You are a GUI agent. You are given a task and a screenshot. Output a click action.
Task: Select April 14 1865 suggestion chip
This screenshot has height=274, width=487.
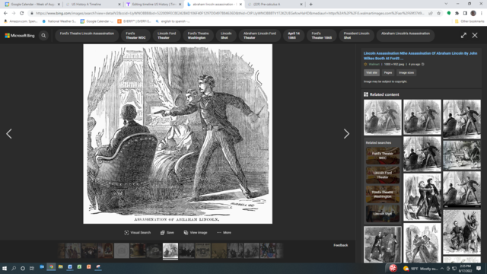click(x=294, y=36)
